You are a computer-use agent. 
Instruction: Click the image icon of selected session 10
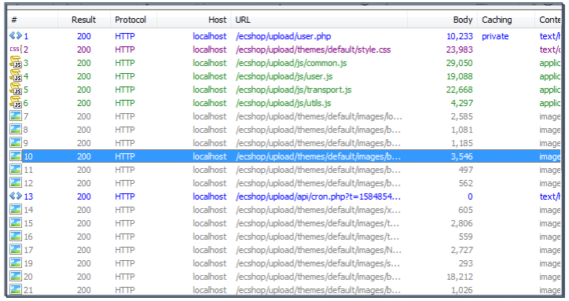point(16,156)
